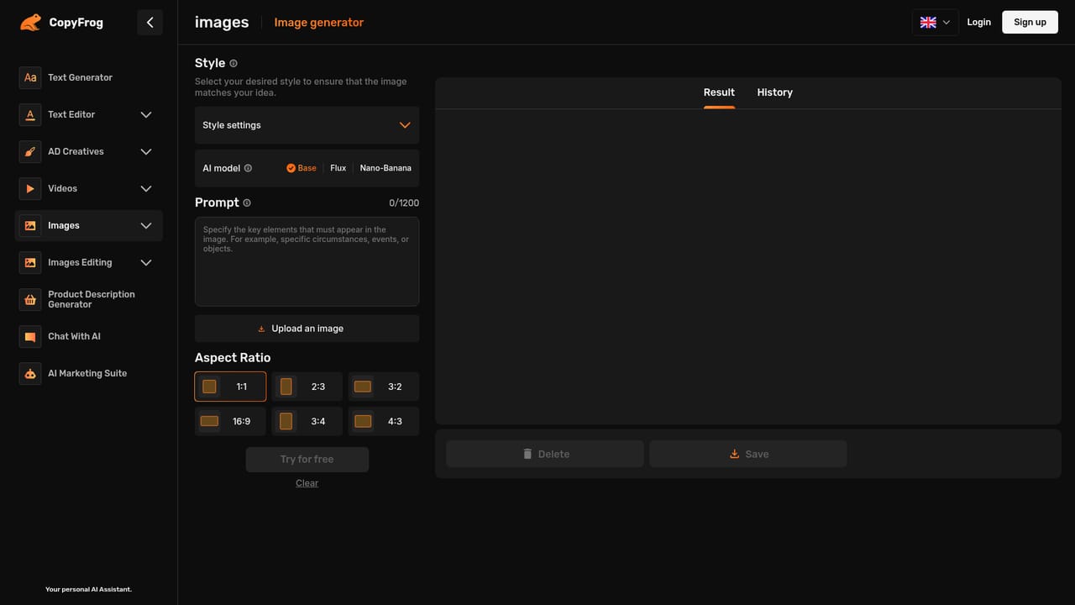Switch to the Result tab
1075x605 pixels.
719,92
